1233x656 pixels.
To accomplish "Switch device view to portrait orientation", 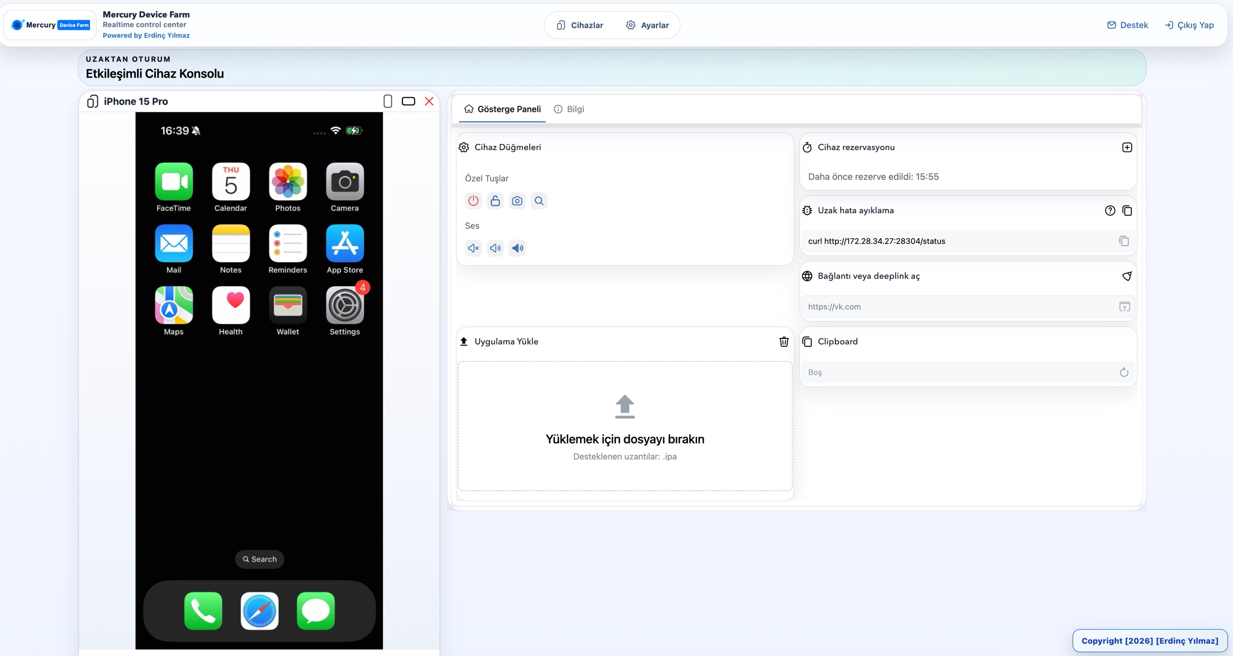I will pyautogui.click(x=388, y=101).
